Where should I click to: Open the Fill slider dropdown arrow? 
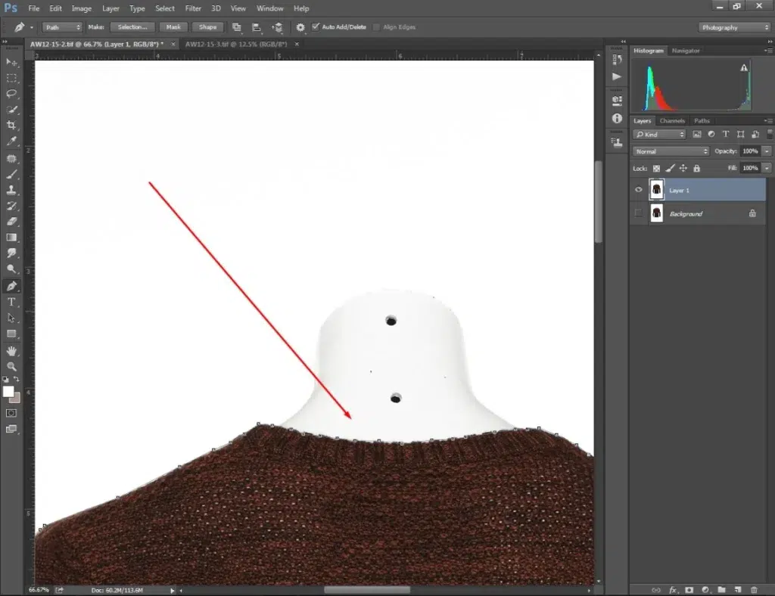pyautogui.click(x=767, y=168)
